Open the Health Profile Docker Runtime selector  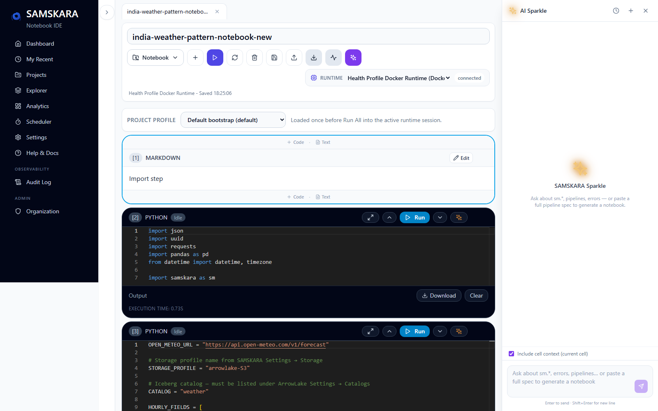(399, 78)
